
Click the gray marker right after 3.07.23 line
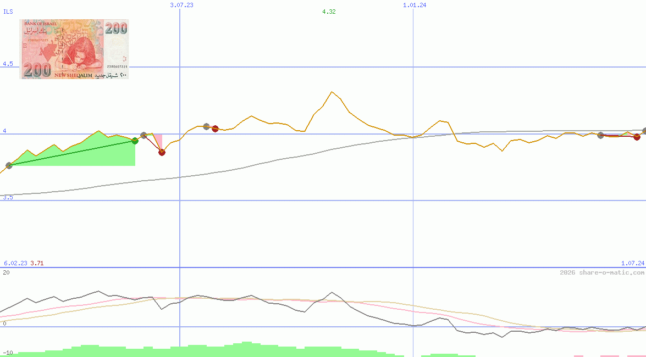click(207, 126)
